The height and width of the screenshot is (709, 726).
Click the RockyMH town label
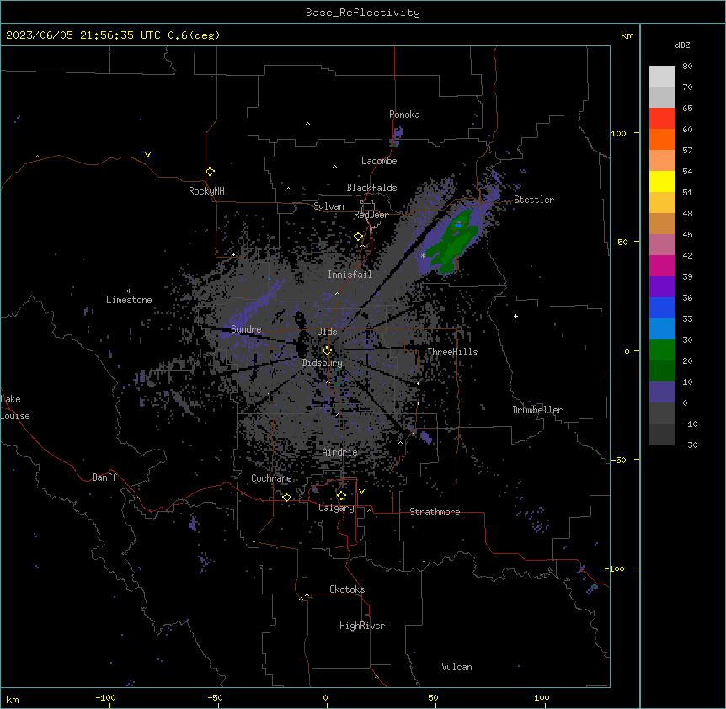206,191
